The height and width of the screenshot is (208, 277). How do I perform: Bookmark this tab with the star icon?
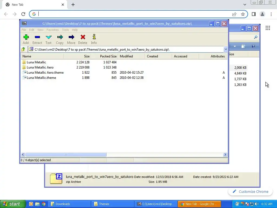[x=243, y=14]
